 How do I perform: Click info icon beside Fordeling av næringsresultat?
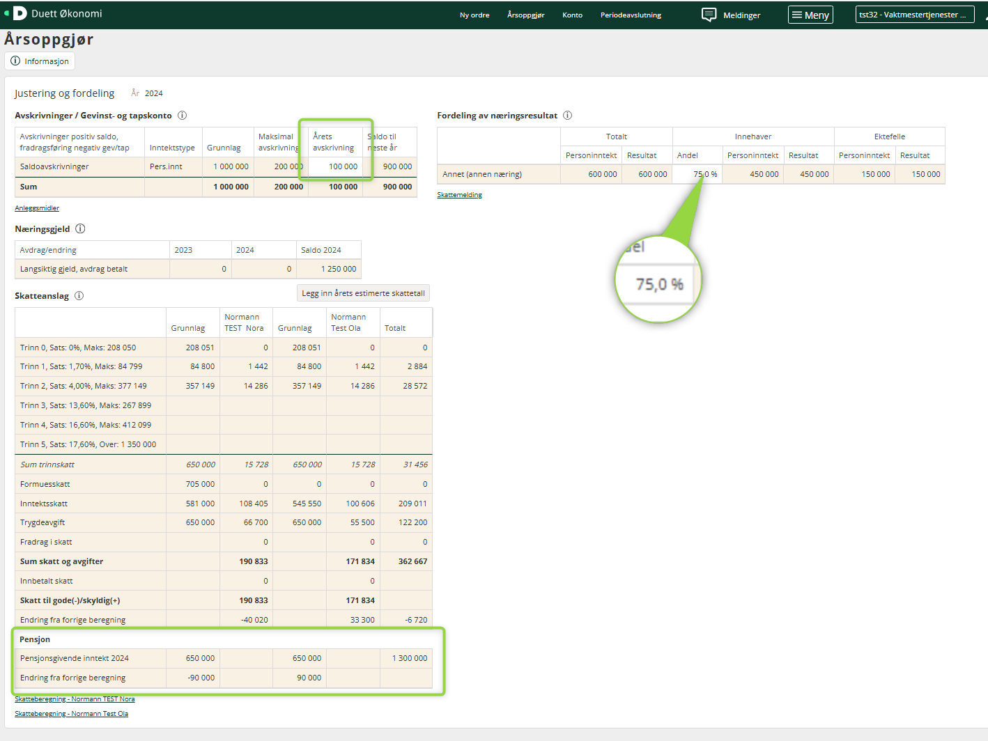[x=567, y=116]
